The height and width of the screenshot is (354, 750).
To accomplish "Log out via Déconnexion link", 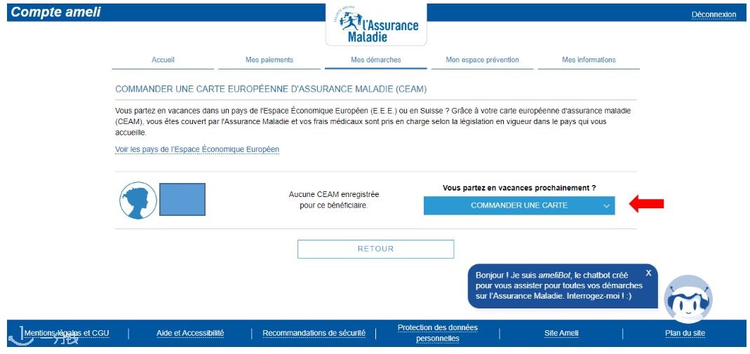I will coord(714,15).
